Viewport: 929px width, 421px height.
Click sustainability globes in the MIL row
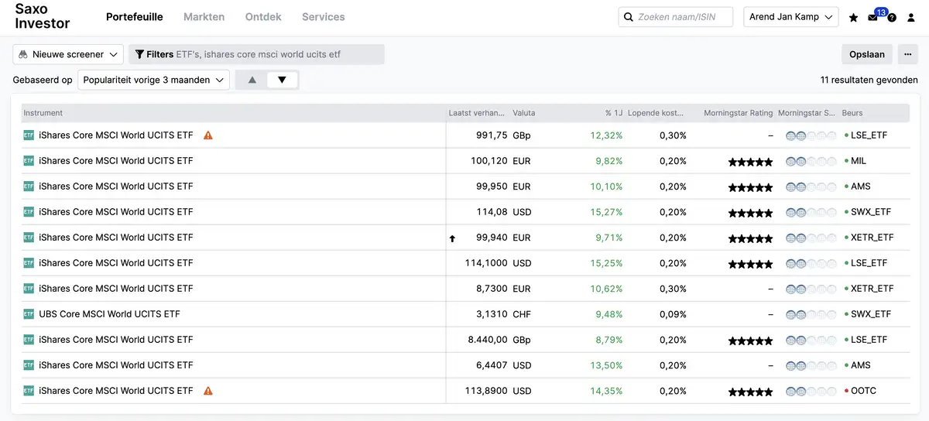[x=811, y=162]
